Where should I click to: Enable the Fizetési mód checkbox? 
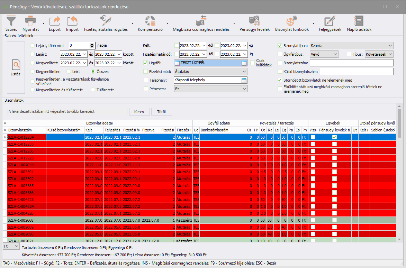point(146,71)
